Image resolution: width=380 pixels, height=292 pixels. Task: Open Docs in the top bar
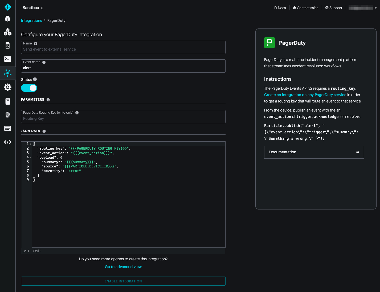click(280, 8)
